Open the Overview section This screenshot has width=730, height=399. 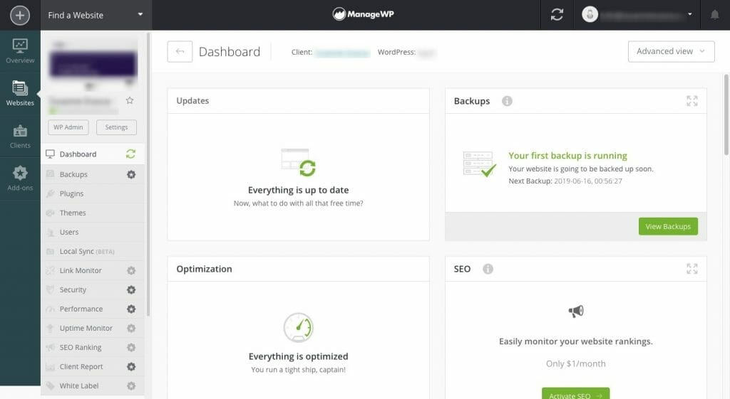pyautogui.click(x=20, y=51)
